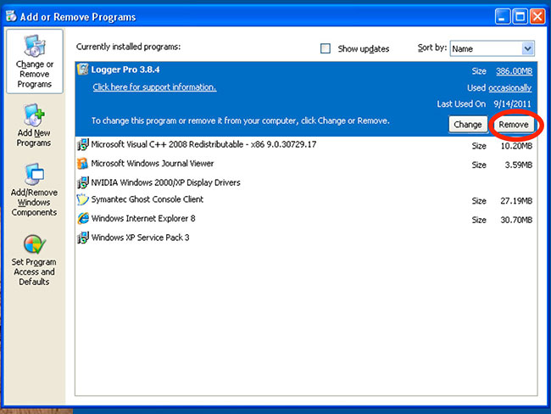This screenshot has height=414, width=551.
Task: Click the 'occasionally' usage link
Action: (x=509, y=87)
